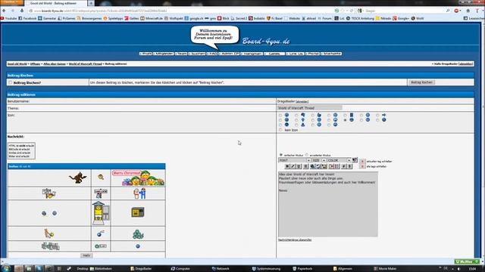The height and width of the screenshot is (272, 485).
Task: Click into the message text area
Action: click(328, 204)
